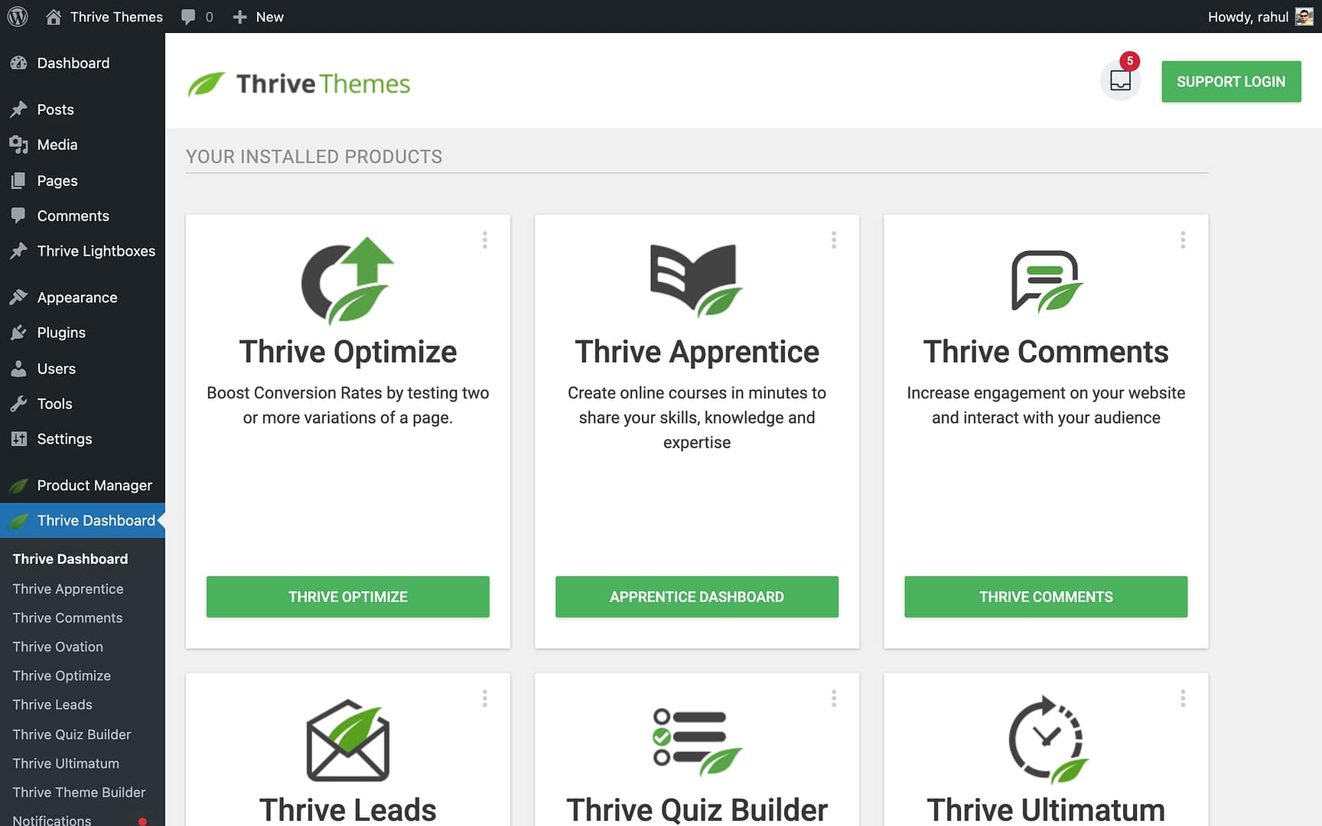
Task: Open the Thrive Ultimatum card options menu
Action: point(1183,698)
